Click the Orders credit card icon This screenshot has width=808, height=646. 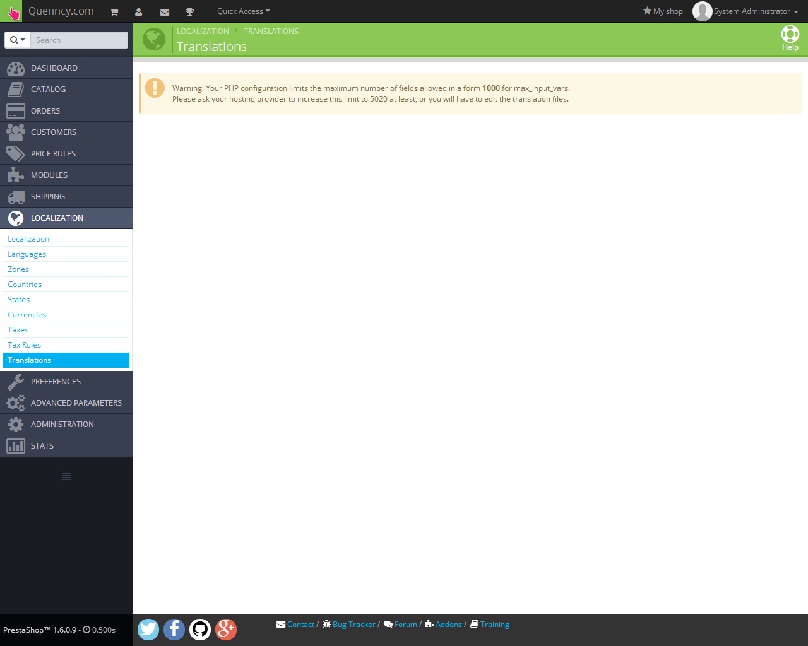[x=16, y=111]
